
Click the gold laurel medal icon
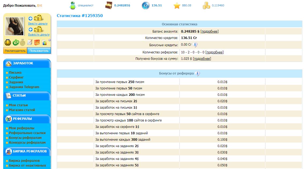tap(8, 42)
